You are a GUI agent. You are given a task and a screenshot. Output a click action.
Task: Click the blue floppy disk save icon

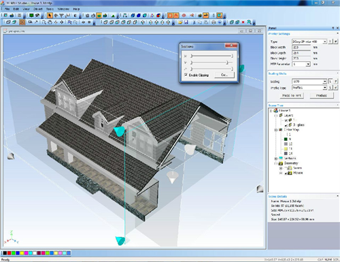pyautogui.click(x=186, y=22)
